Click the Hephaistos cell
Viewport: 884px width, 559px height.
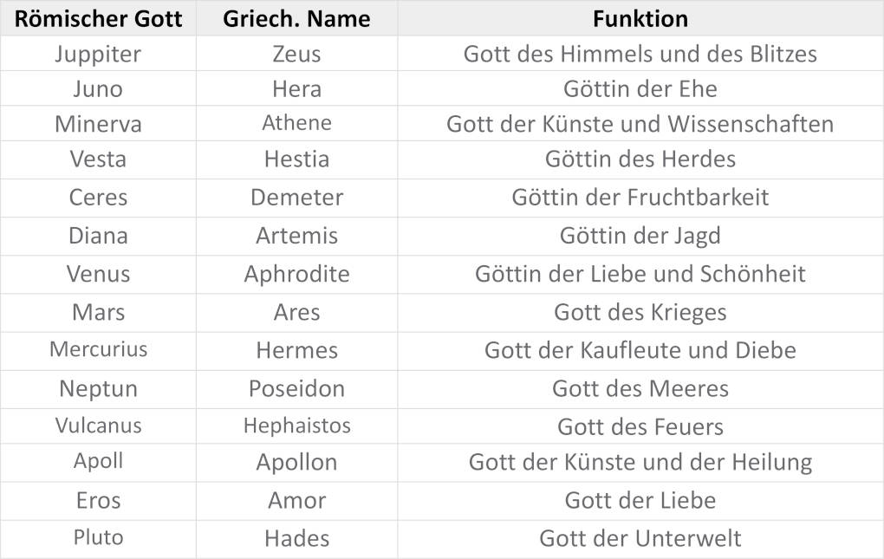296,426
